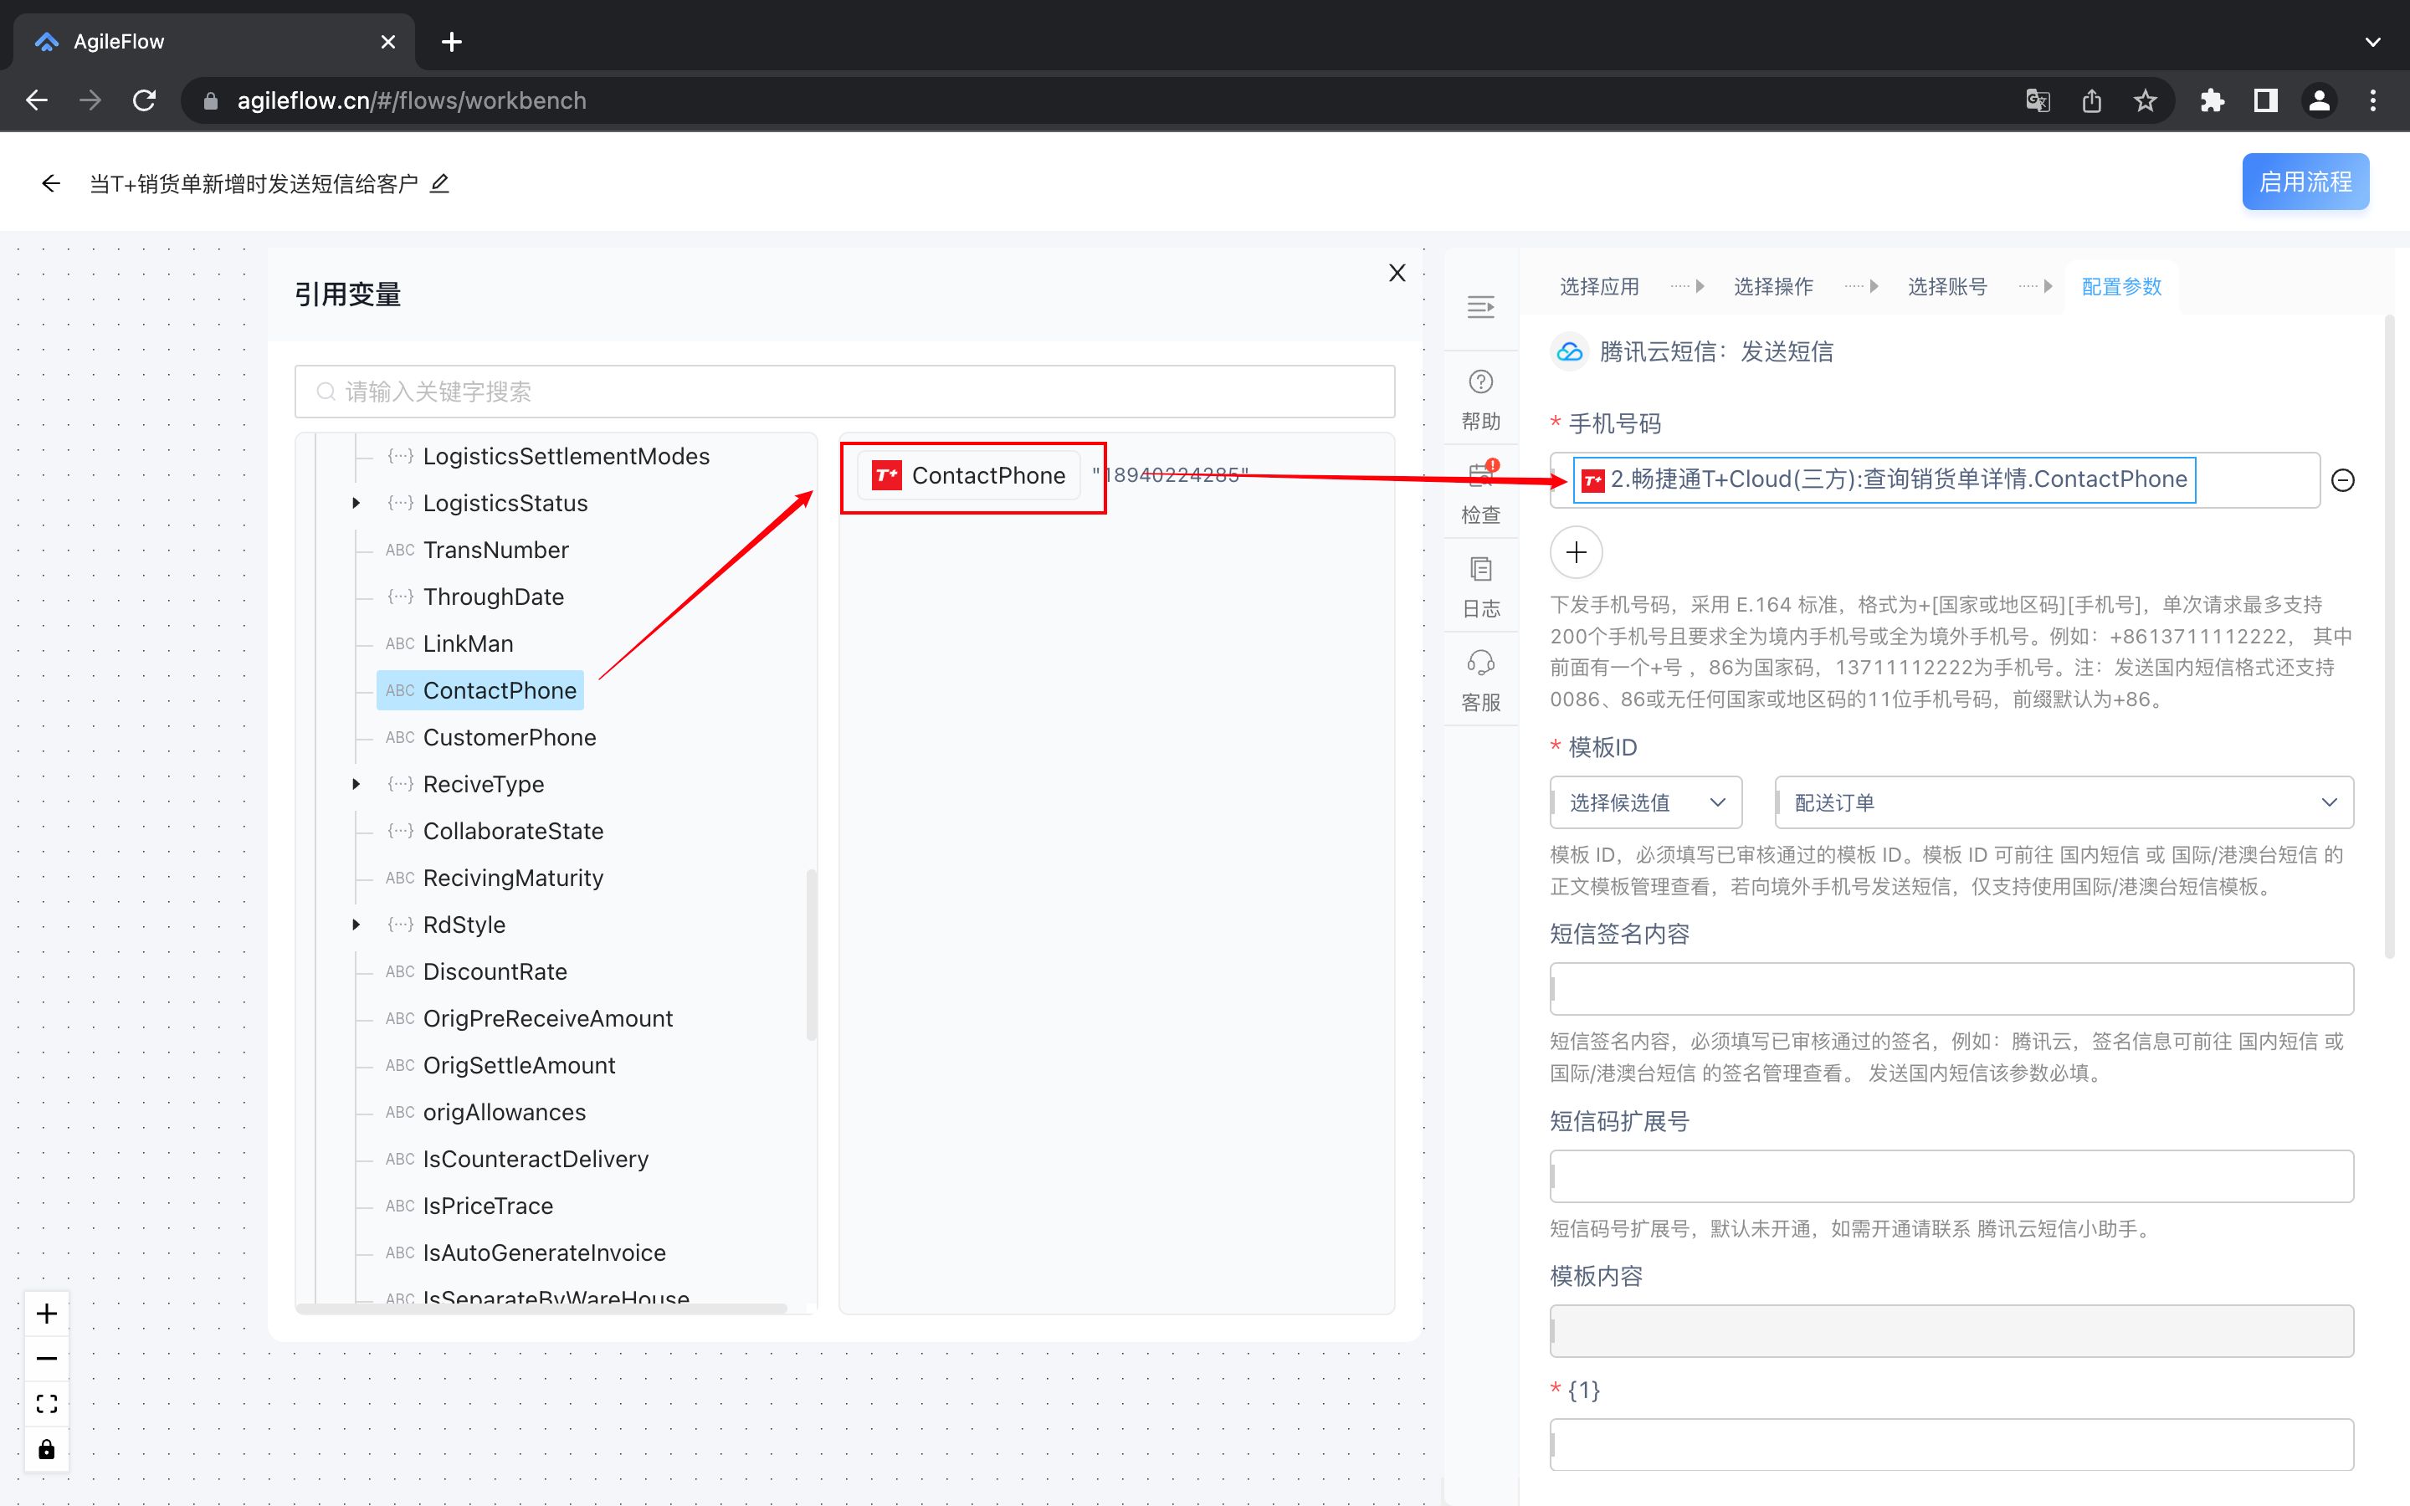Screen dimensions: 2410x1506
Task: Expand the LogisticsStatus tree node
Action: (x=356, y=503)
